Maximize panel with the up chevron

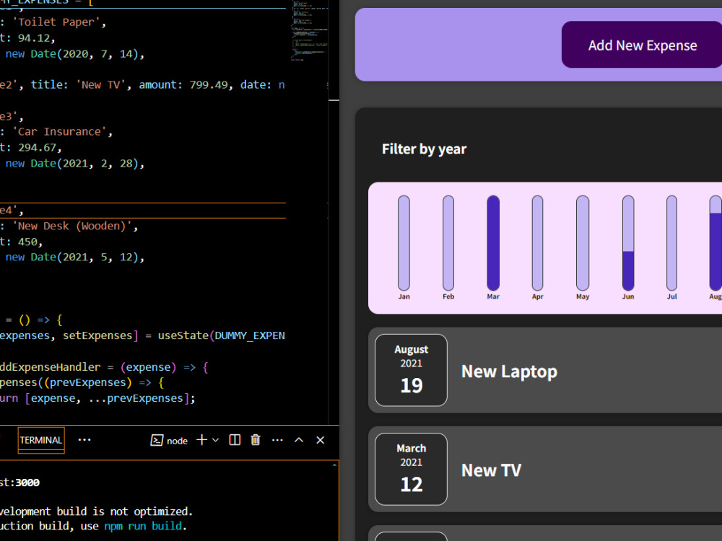[299, 440]
